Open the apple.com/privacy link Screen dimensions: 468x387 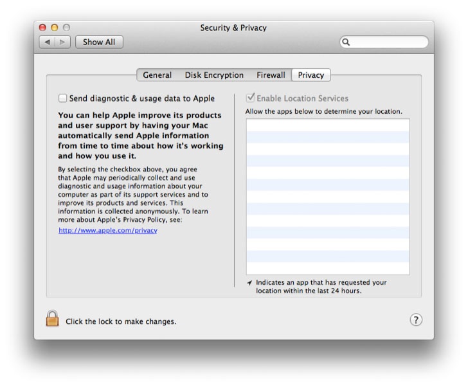pyautogui.click(x=108, y=230)
